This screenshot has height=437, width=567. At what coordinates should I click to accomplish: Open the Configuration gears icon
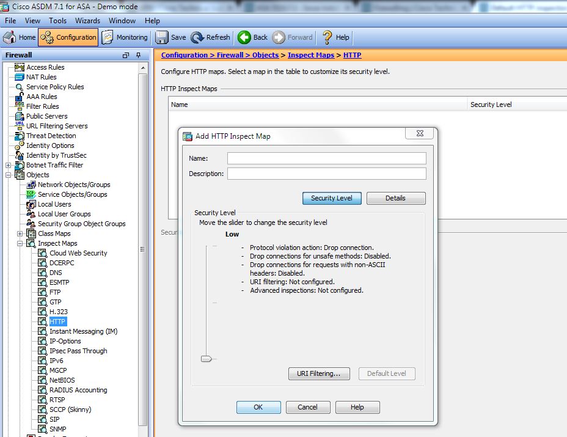47,37
